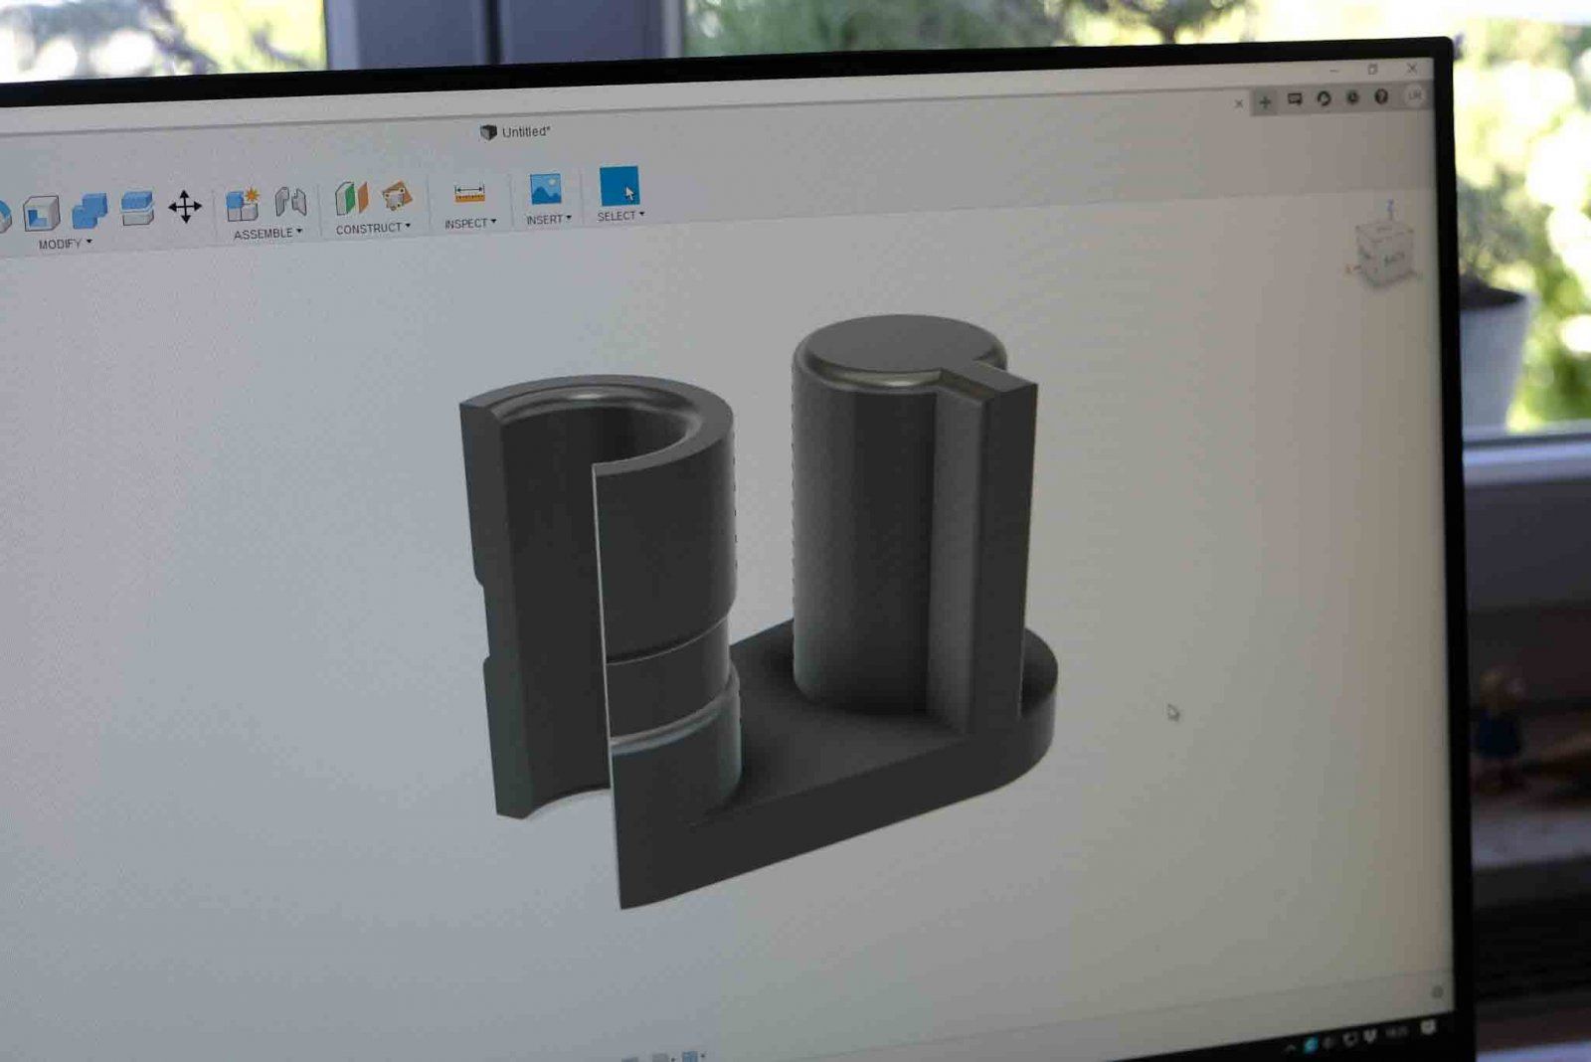Expand the CONSTRUCT dropdown

(x=373, y=229)
